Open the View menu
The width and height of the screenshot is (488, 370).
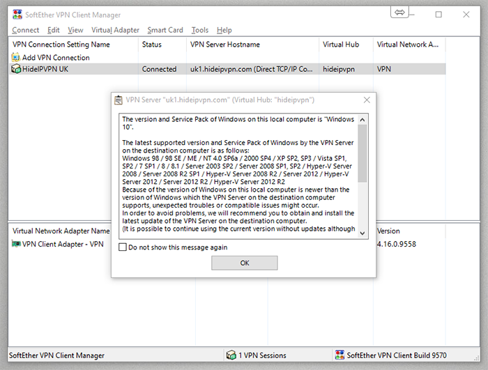(75, 30)
